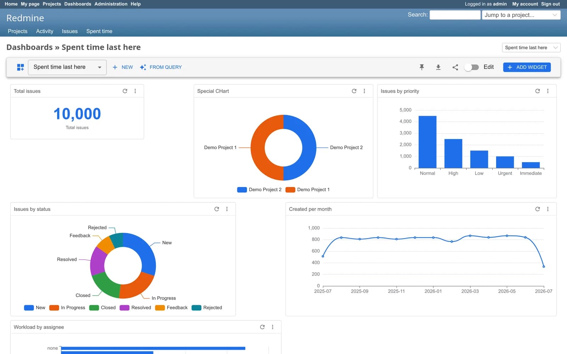The height and width of the screenshot is (354, 567).
Task: Switch to the Activity tab
Action: coord(45,31)
